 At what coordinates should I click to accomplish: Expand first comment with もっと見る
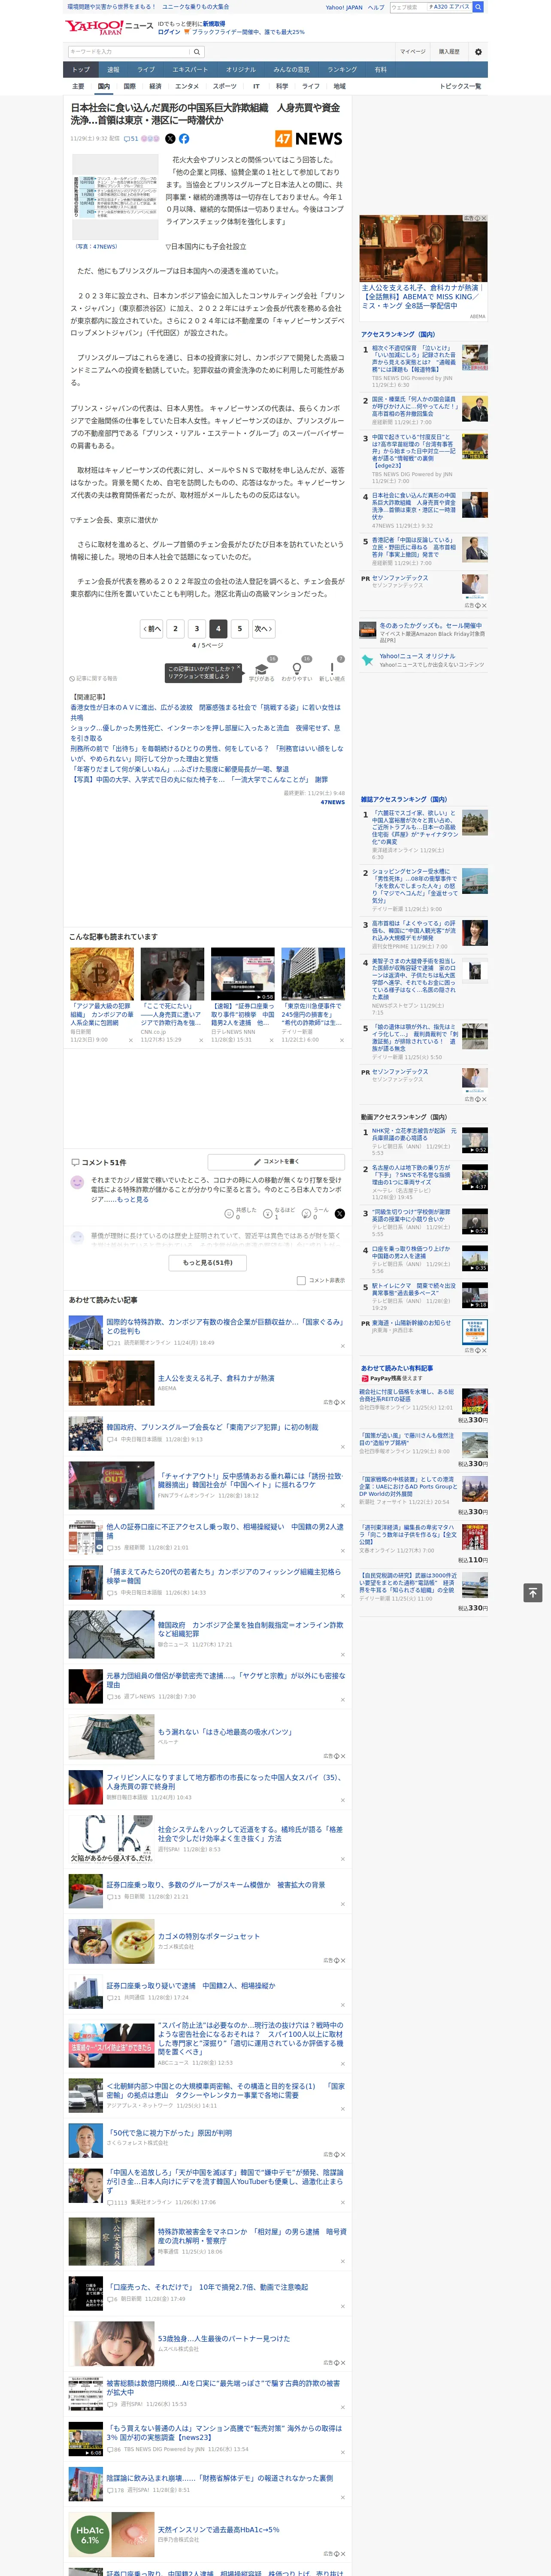pyautogui.click(x=133, y=1199)
